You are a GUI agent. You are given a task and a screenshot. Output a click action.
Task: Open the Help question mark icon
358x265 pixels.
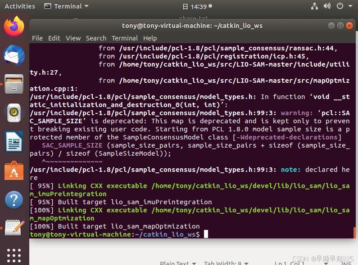point(14,200)
